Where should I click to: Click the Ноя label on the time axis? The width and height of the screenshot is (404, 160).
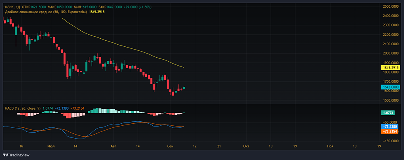click(x=330, y=146)
